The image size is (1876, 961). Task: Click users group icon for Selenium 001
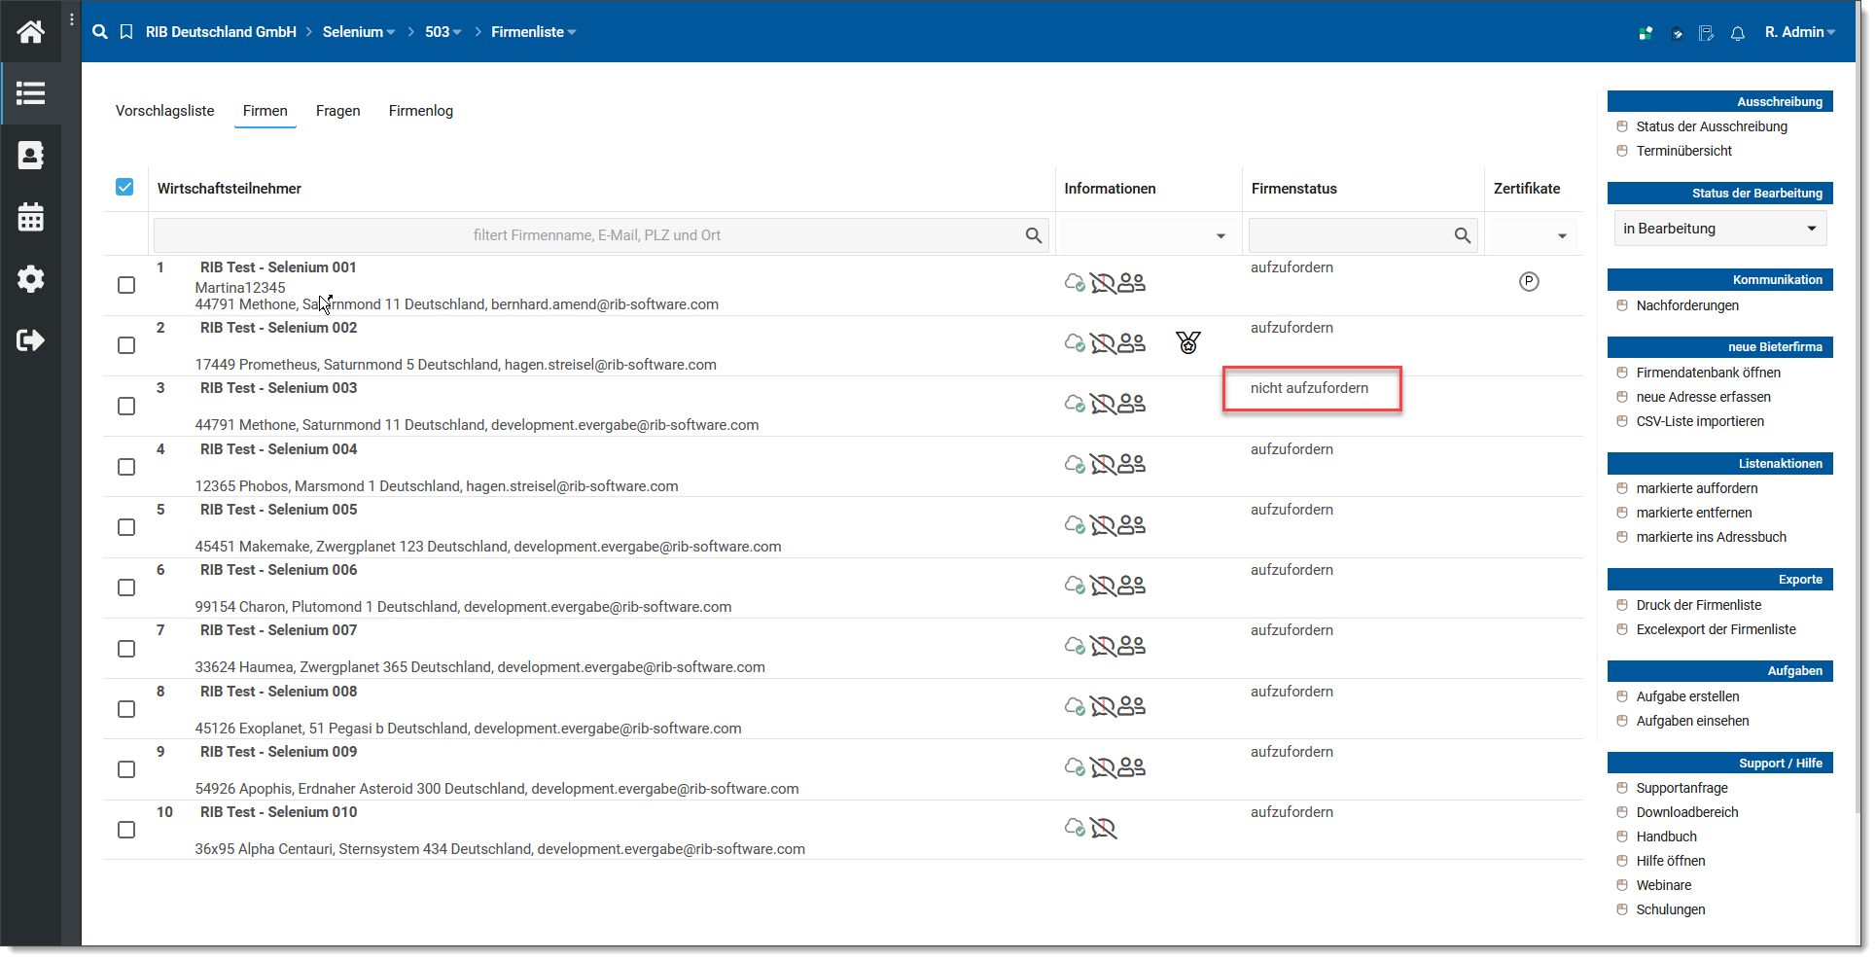tap(1132, 283)
